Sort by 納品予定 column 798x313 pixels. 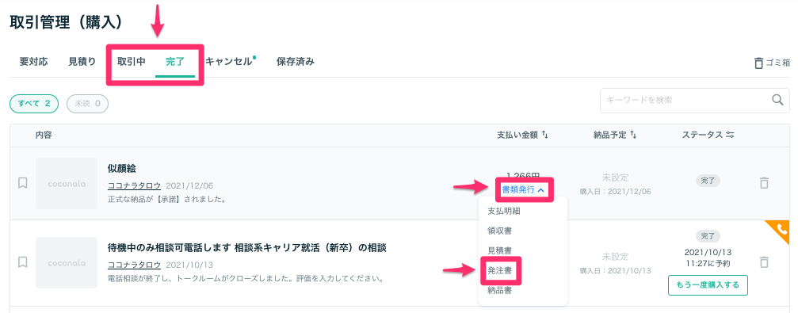click(x=634, y=135)
